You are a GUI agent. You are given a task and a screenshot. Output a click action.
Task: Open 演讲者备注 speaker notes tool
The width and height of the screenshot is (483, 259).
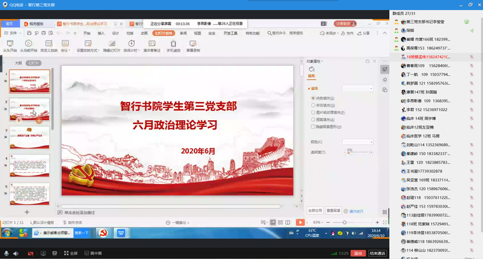click(x=152, y=44)
